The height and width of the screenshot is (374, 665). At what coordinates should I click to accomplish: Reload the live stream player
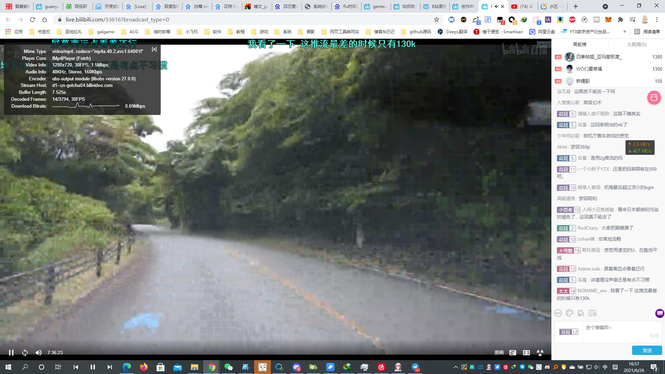point(25,353)
